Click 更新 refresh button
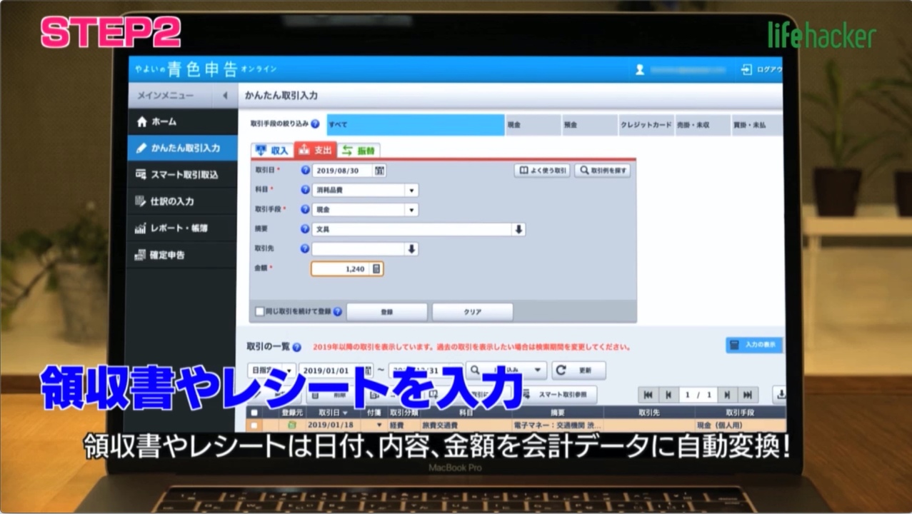The image size is (912, 514). [x=579, y=371]
